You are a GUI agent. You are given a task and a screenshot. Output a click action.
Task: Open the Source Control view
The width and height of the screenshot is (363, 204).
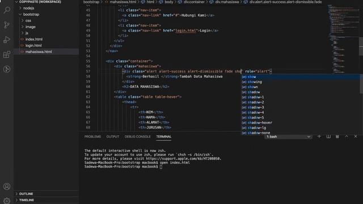(7, 25)
